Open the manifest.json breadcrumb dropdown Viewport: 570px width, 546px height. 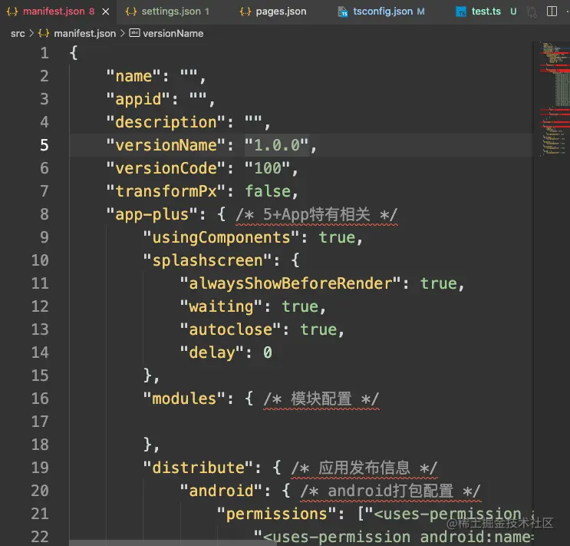[x=84, y=34]
